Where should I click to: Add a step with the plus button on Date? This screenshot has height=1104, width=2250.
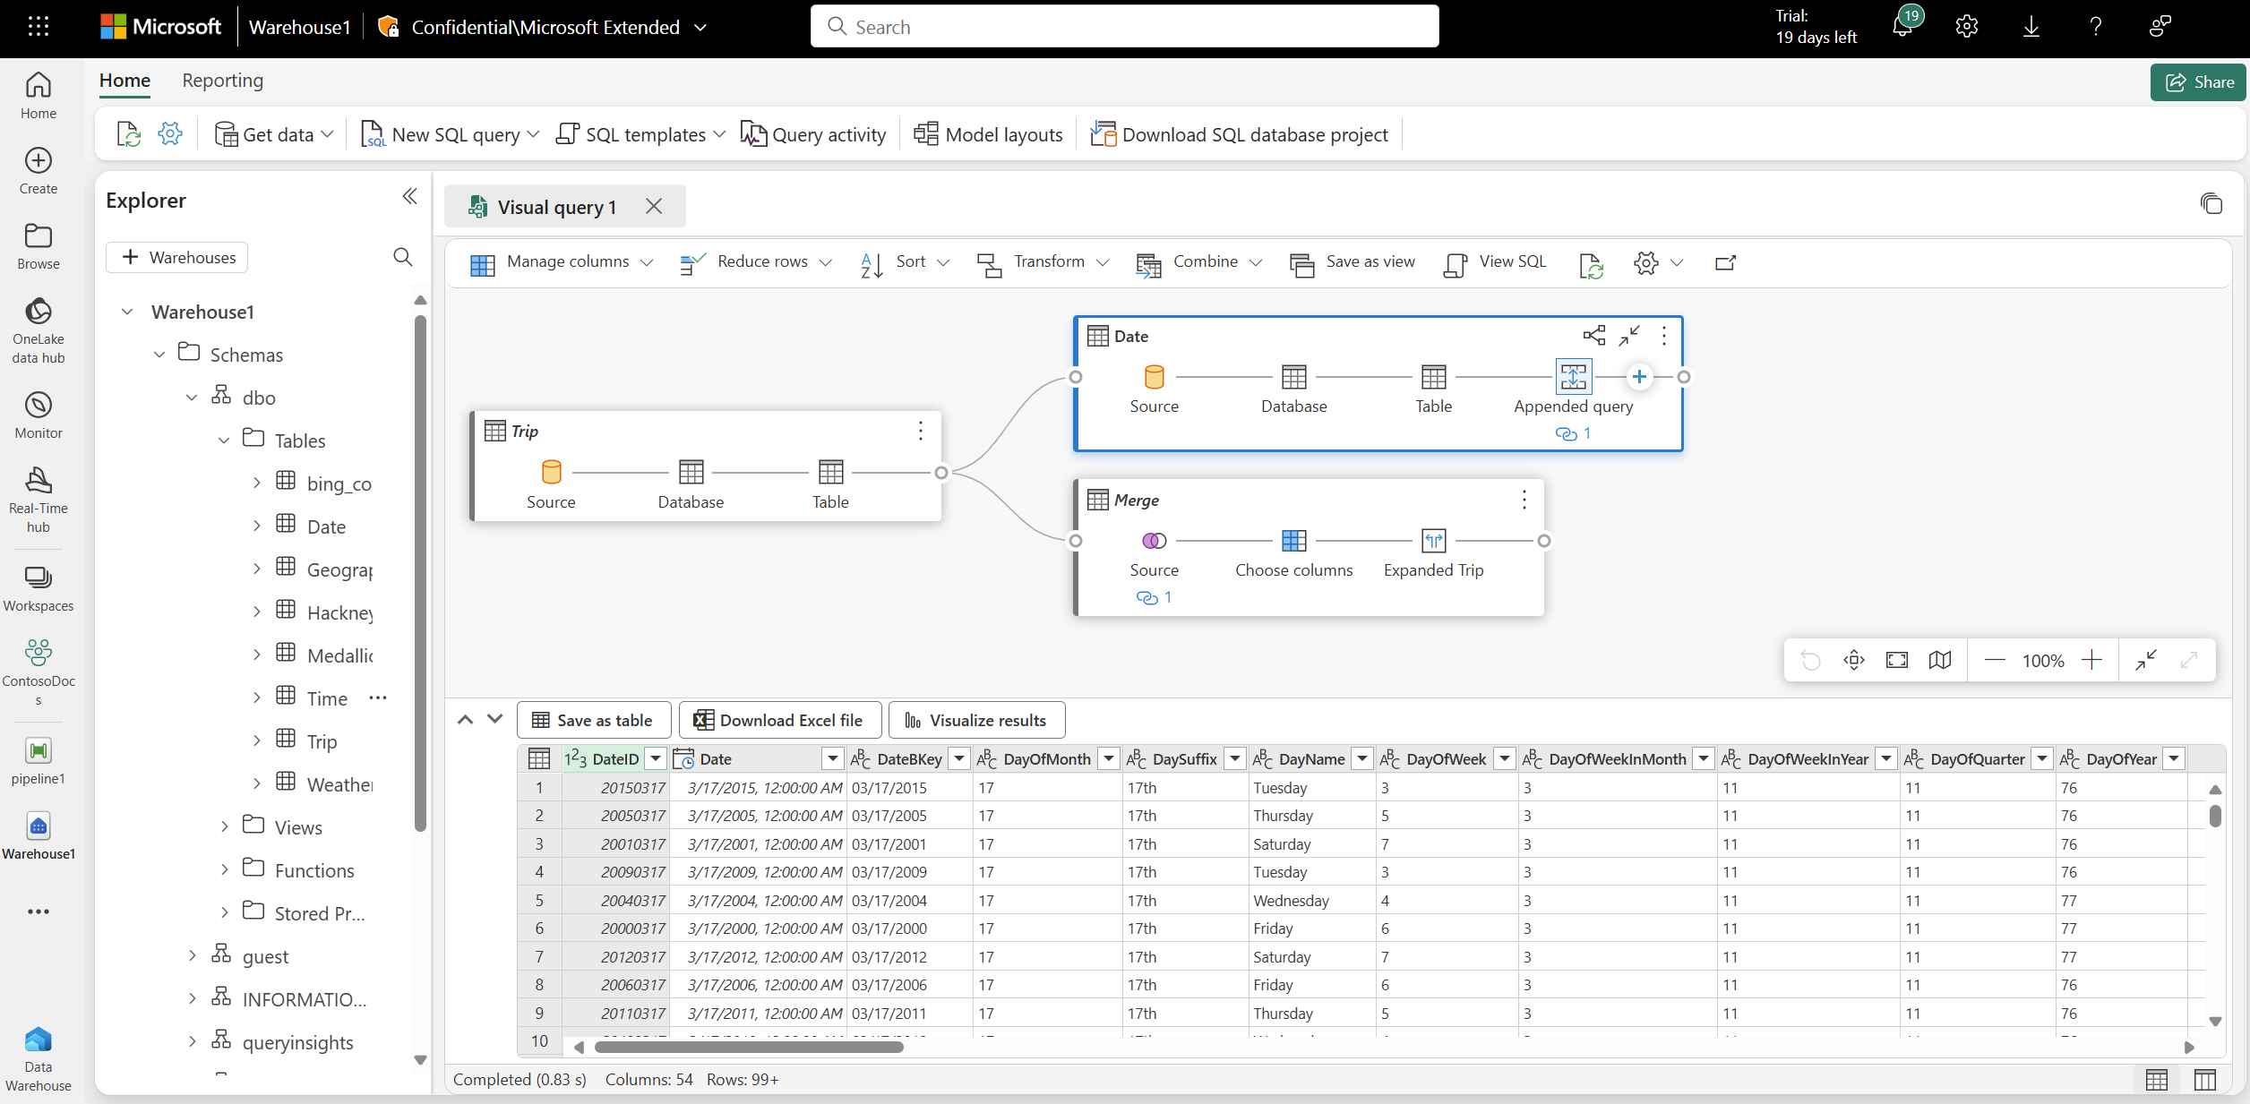pos(1638,377)
